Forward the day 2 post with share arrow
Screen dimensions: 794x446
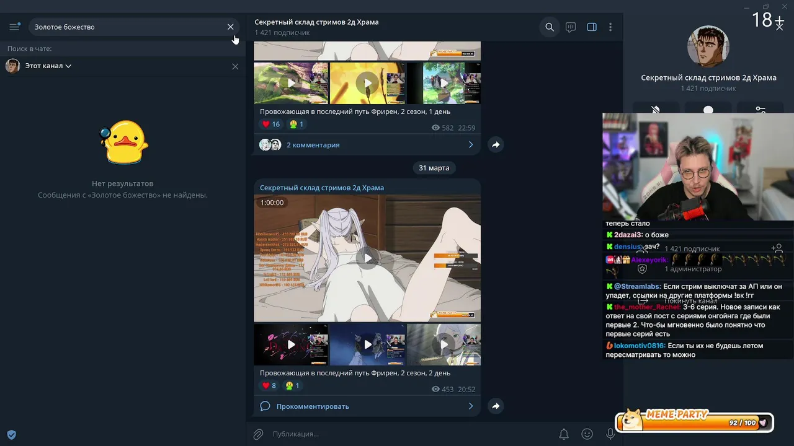coord(496,406)
